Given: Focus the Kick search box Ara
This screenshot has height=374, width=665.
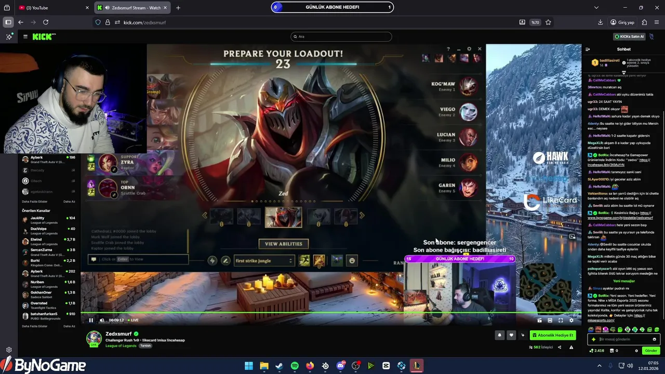Looking at the screenshot, I should (x=341, y=36).
